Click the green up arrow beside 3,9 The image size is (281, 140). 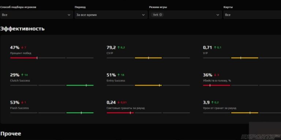coord(212,102)
